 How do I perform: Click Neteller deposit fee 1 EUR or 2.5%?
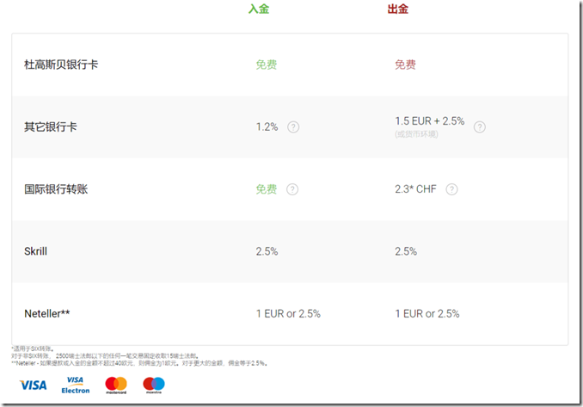[288, 314]
